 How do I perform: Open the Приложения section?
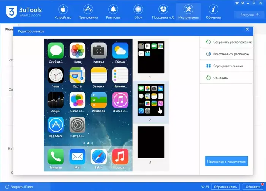click(88, 12)
